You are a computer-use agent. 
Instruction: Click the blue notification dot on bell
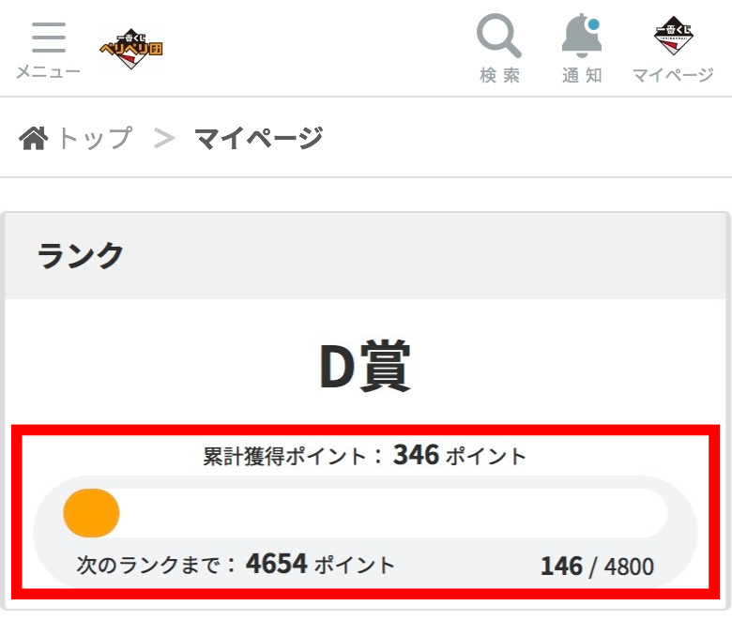pos(593,24)
